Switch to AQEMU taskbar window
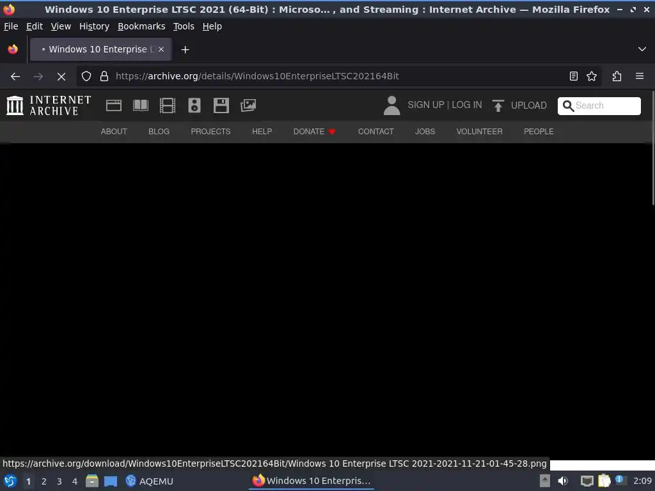655x491 pixels. coord(149,481)
